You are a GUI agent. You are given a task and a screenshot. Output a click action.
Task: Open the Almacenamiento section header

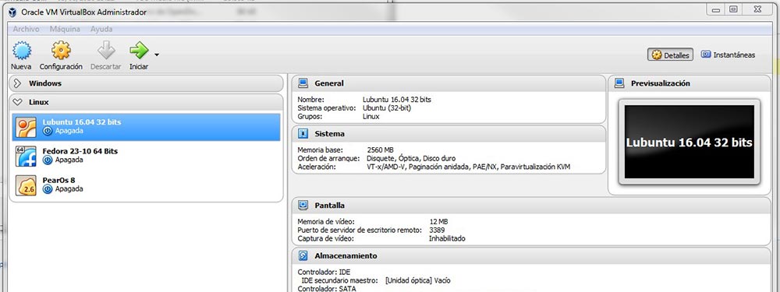pos(531,255)
